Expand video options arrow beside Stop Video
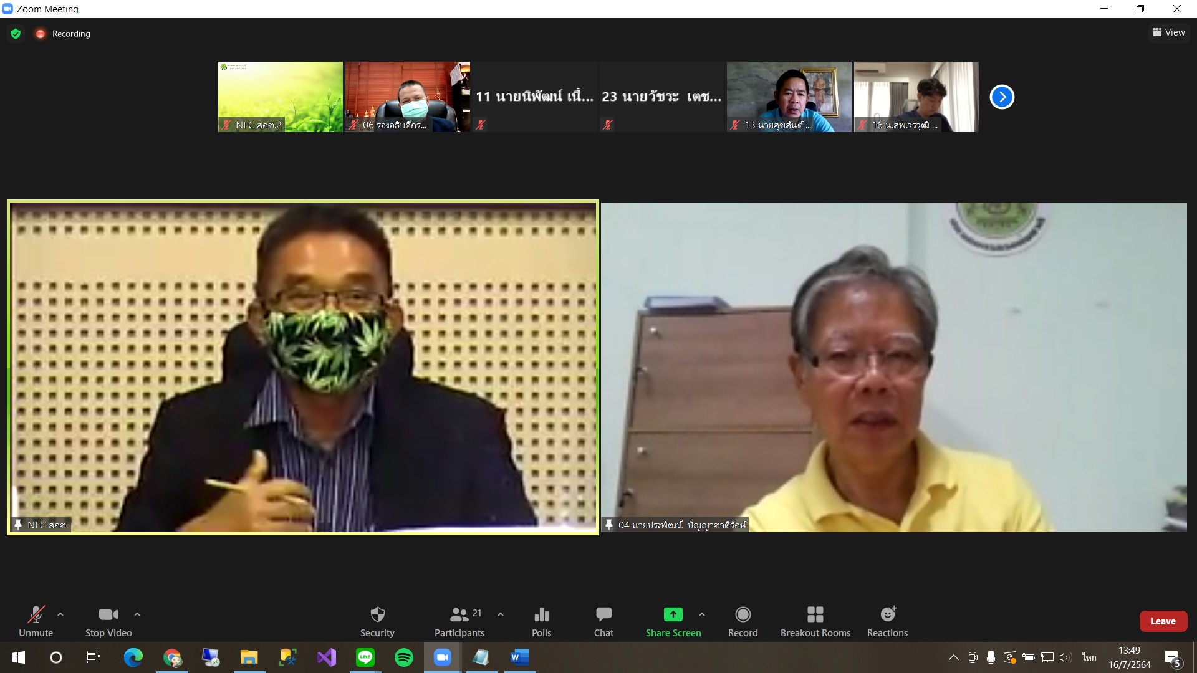1197x673 pixels. coord(137,614)
